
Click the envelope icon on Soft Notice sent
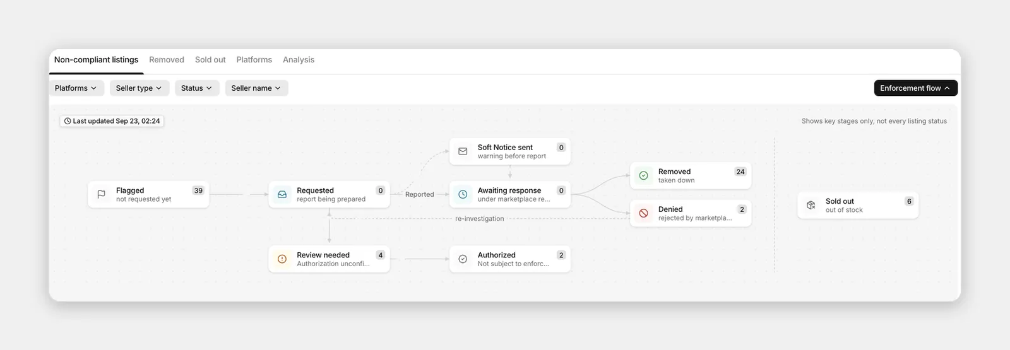click(x=463, y=151)
